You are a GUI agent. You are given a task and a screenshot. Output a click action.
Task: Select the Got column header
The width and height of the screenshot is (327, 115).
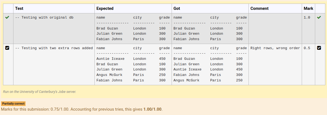pyautogui.click(x=177, y=8)
